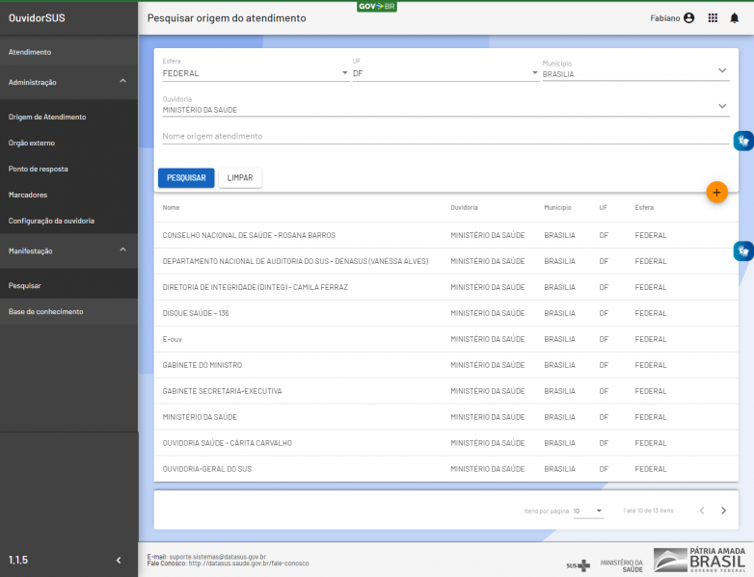Select Base de conhecimento in sidebar
This screenshot has height=577, width=754.
[x=45, y=311]
